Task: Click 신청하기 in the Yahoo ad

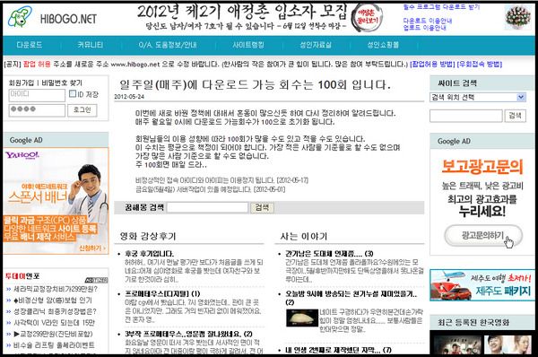Action: [x=92, y=248]
